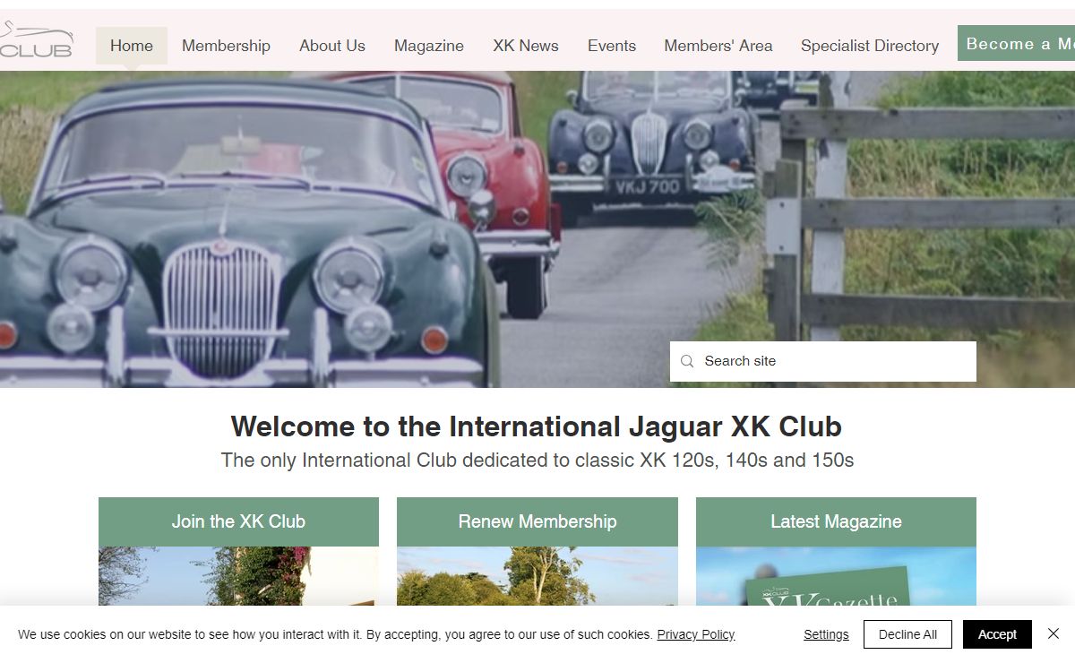Click the Become a Member button
The height and width of the screenshot is (663, 1075).
pos(1017,43)
